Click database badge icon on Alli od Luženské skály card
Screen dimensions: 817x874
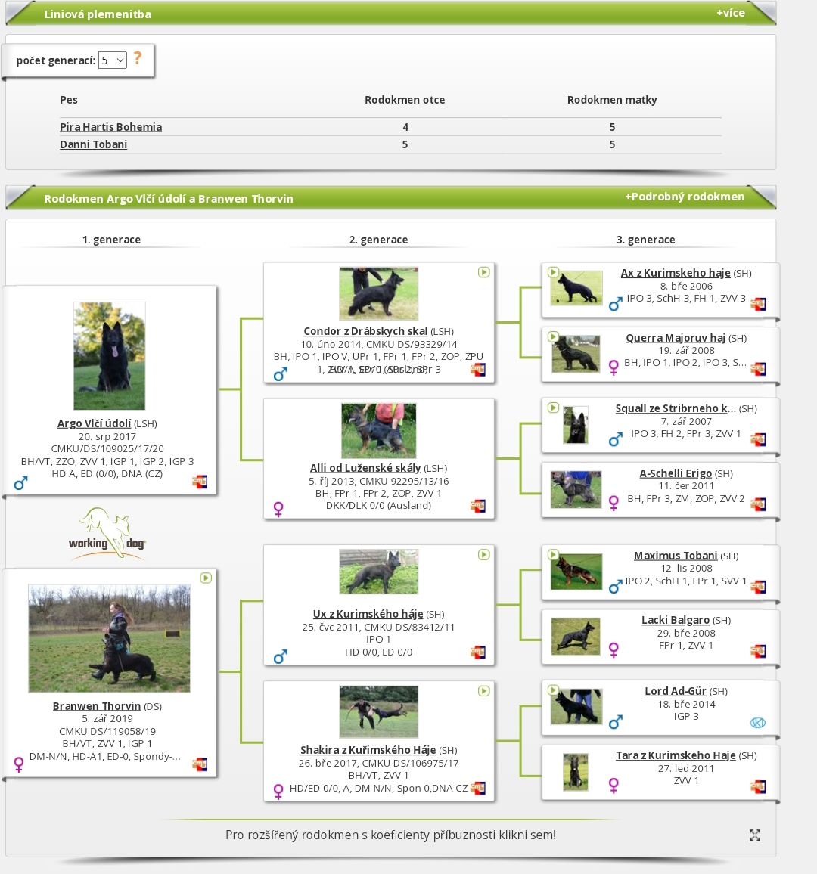(x=478, y=506)
